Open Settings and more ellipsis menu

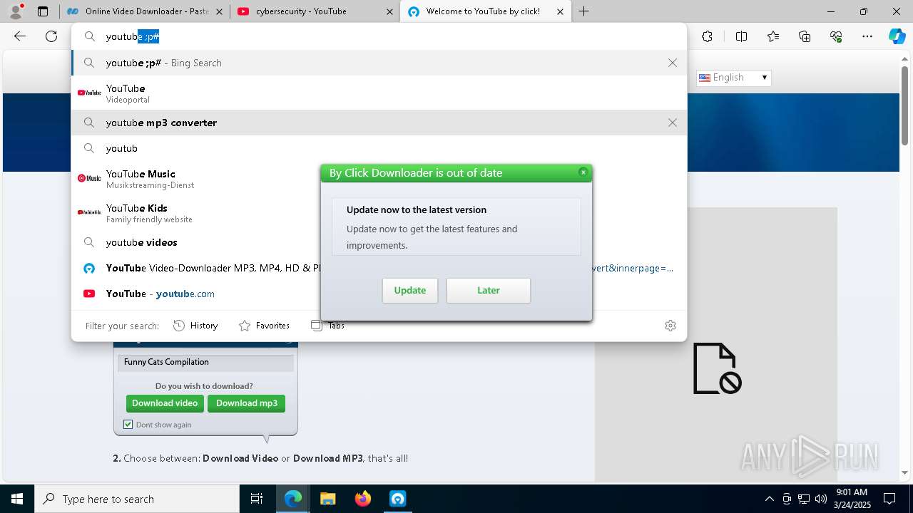pos(867,36)
